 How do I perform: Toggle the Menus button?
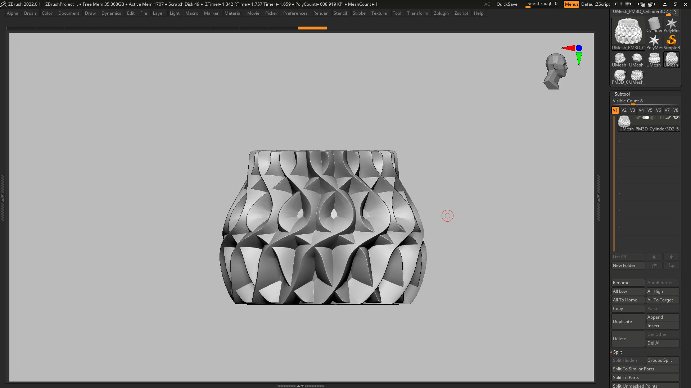571,4
